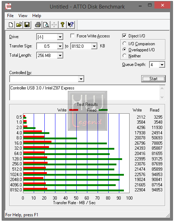The image size is (175, 222).
Task: Select the Overlapped I/O radio button
Action: pos(124,50)
